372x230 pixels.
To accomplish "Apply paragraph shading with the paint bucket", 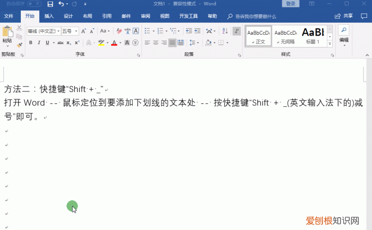I will (208, 43).
